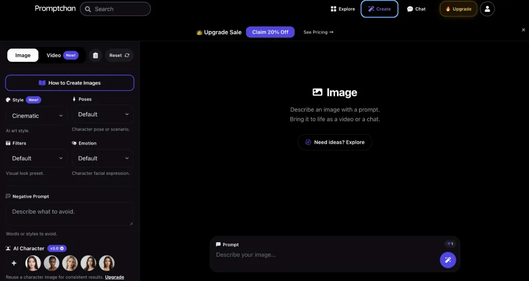The width and height of the screenshot is (529, 281).
Task: Select the fifth AI character avatar
Action: [x=106, y=263]
